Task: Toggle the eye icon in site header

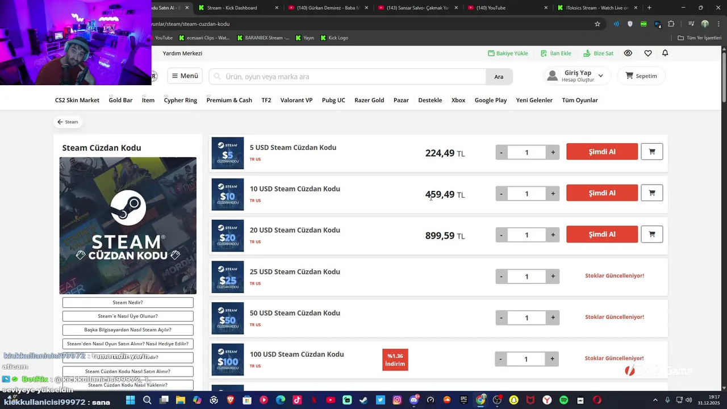Action: (628, 53)
